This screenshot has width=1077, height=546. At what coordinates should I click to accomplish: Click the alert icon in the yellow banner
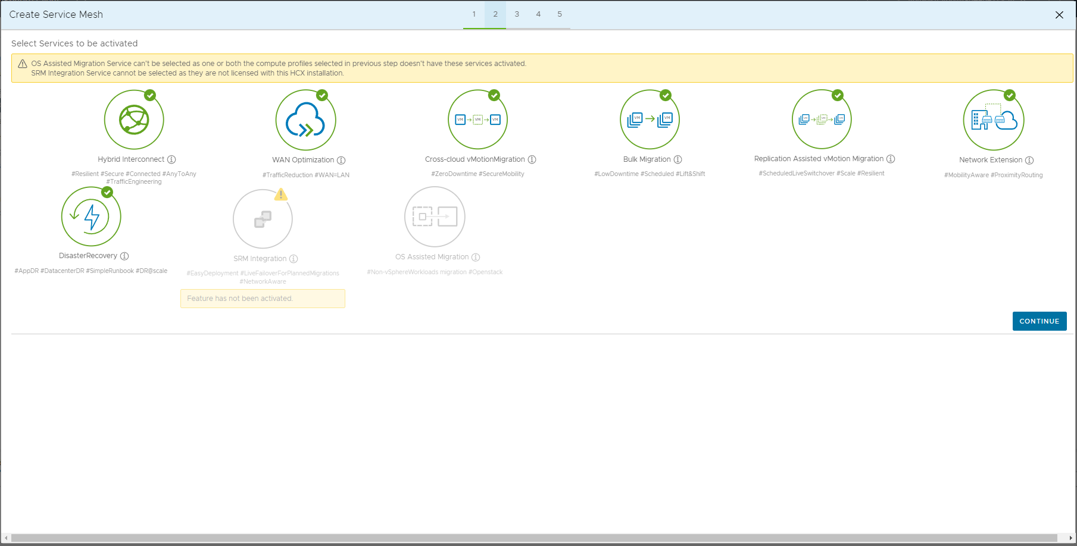(23, 64)
